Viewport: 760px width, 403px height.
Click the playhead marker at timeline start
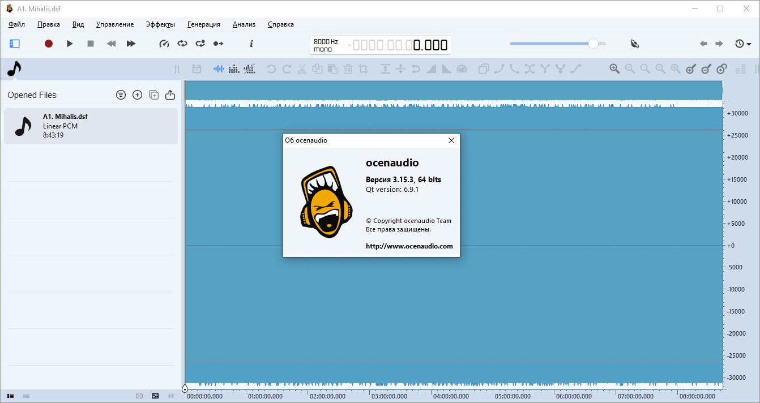pos(185,389)
